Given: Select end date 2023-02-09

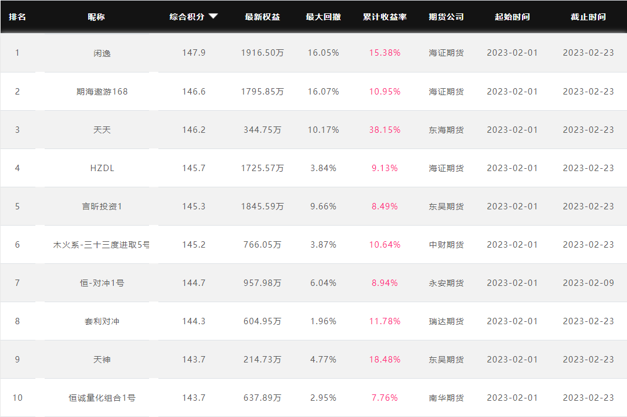Looking at the screenshot, I should [x=588, y=283].
